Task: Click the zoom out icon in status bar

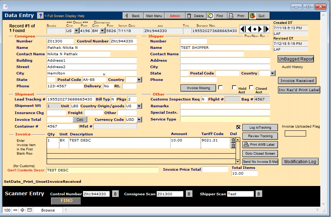Action: [15, 210]
